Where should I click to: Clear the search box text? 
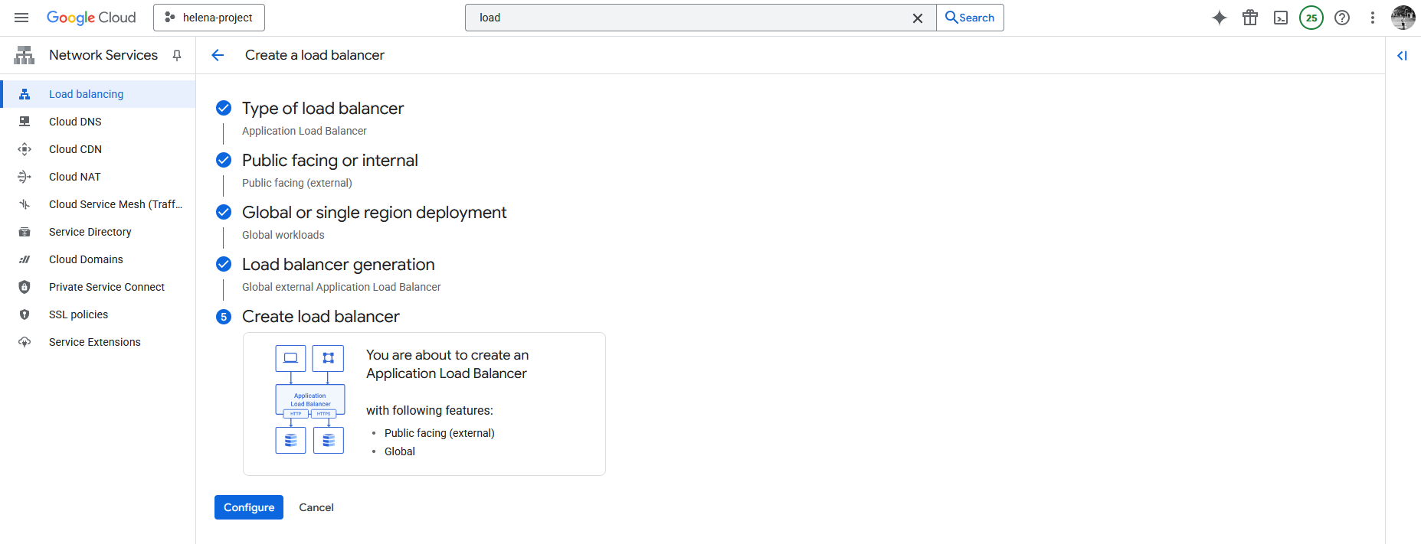(x=917, y=18)
